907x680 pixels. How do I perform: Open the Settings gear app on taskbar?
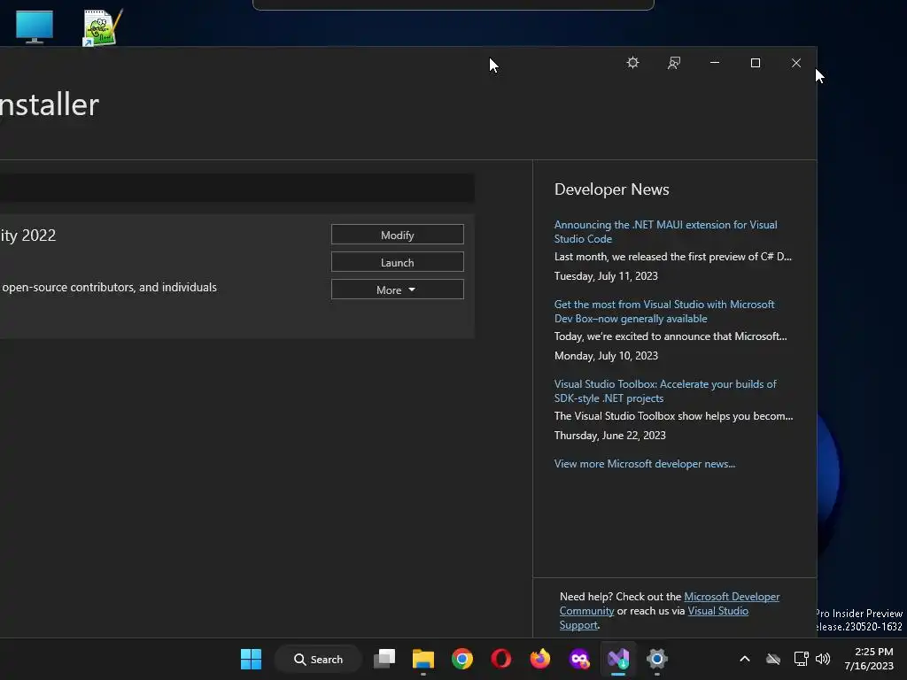click(x=657, y=659)
